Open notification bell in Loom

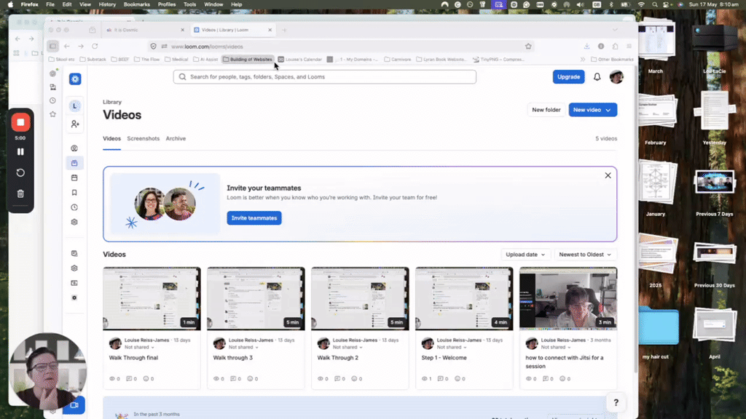(597, 77)
